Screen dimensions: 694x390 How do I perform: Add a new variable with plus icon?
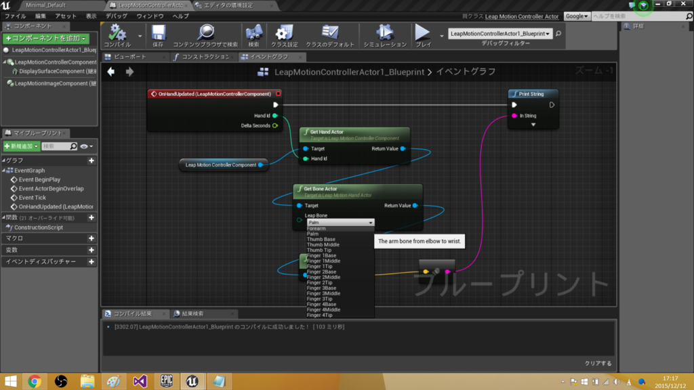point(91,250)
